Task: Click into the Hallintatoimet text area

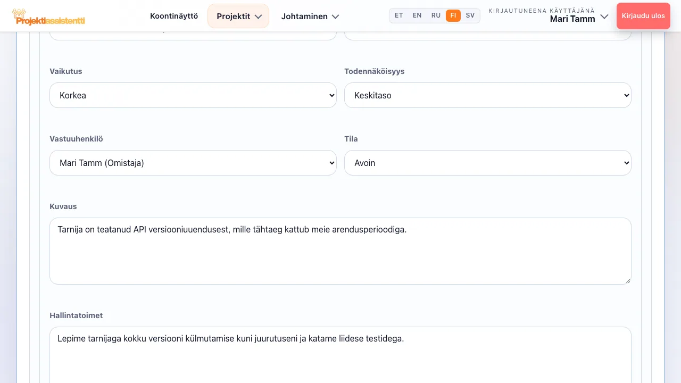Action: pos(340,355)
